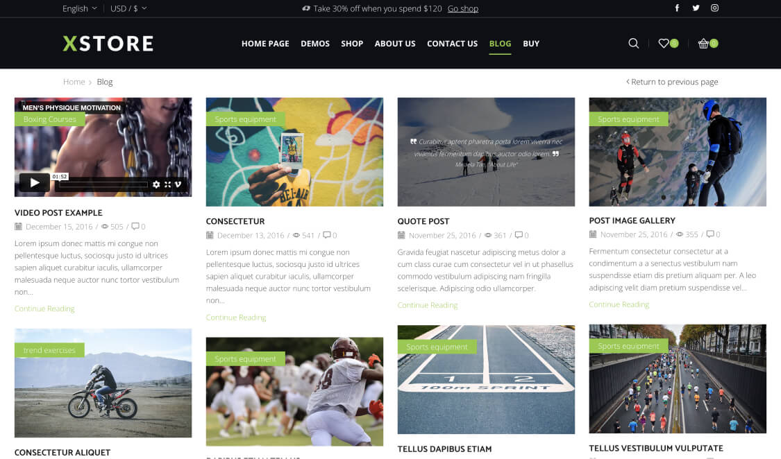
Task: Open video settings gear icon
Action: 156,184
